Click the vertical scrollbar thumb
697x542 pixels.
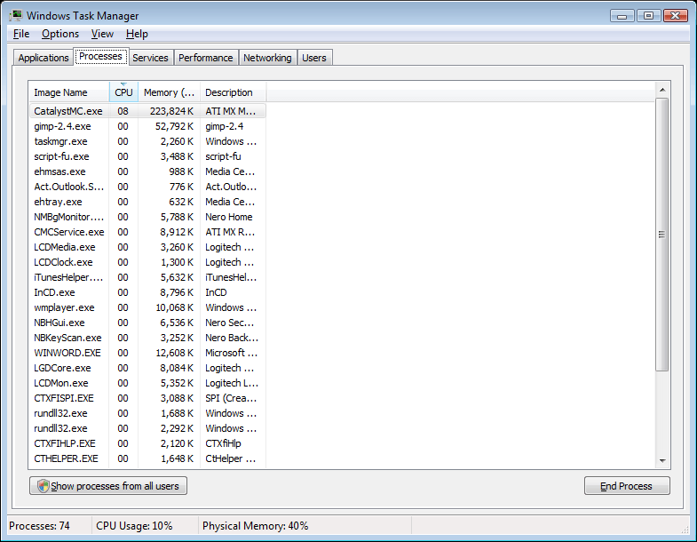[662, 235]
